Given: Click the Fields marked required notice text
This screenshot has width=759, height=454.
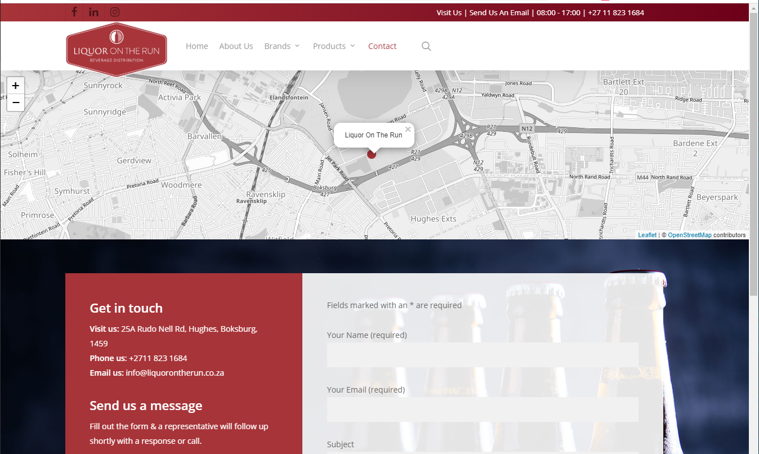Looking at the screenshot, I should pos(394,305).
